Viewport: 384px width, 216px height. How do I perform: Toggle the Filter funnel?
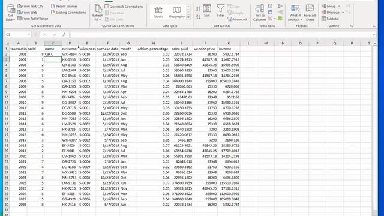tap(221, 11)
